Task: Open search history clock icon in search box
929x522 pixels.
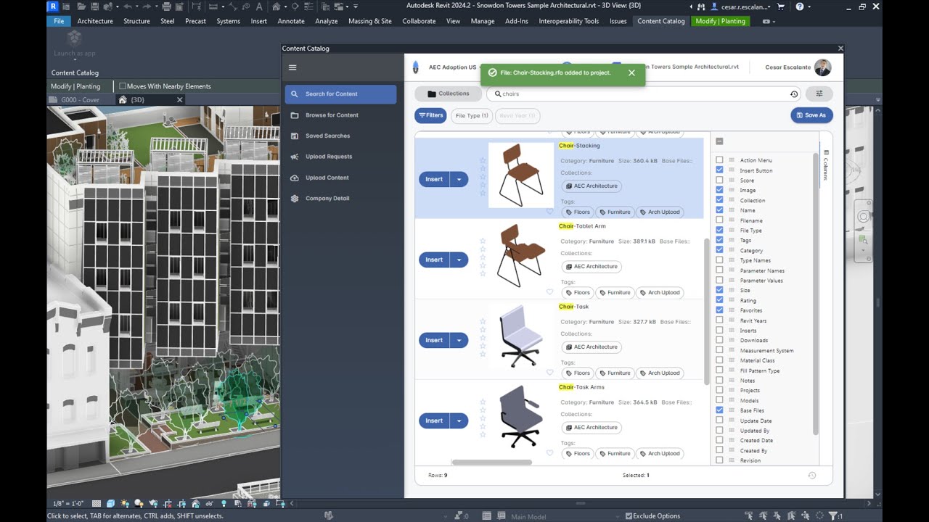Action: 794,94
